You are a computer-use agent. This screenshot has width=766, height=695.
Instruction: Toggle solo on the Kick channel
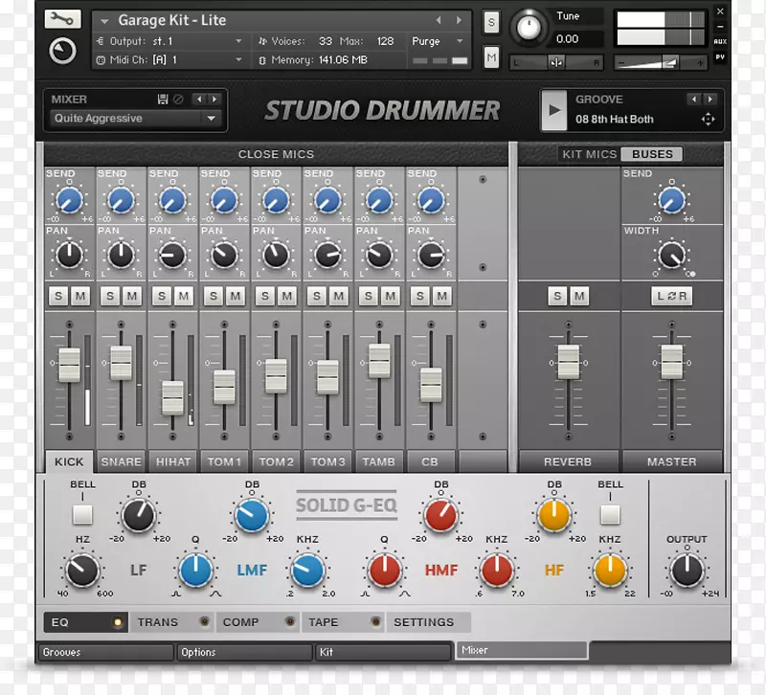click(58, 297)
